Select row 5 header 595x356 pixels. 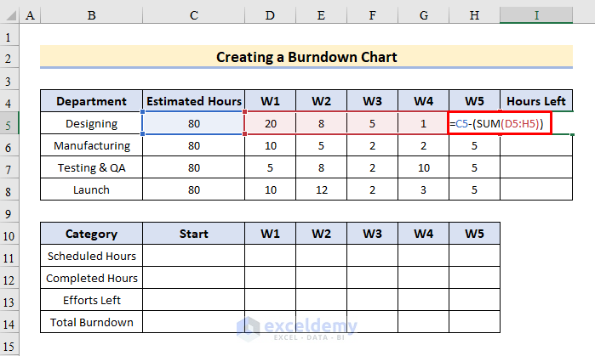(9, 124)
